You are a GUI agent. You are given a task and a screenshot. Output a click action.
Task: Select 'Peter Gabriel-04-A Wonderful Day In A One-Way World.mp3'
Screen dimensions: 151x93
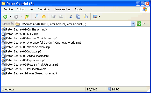point(44,43)
